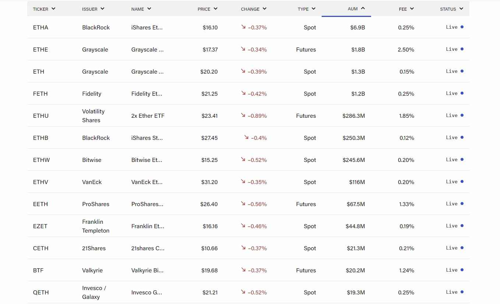Click the Franklin Templeton issuer cell
This screenshot has width=500, height=304.
96,226
